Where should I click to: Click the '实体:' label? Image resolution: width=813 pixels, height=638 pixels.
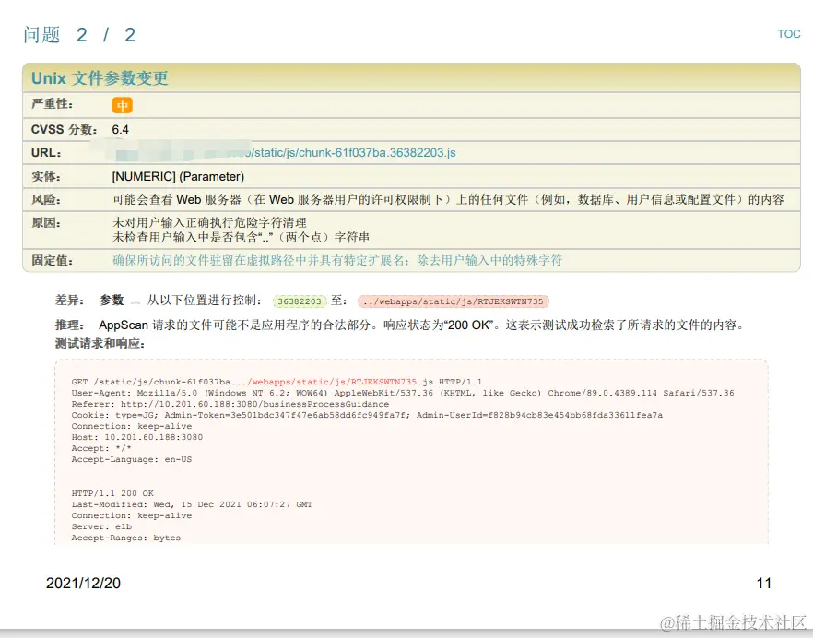(x=46, y=176)
